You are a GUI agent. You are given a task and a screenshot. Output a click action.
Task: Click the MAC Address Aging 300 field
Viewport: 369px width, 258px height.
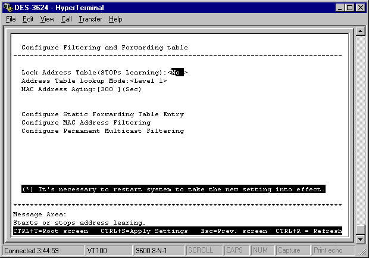tap(111, 89)
